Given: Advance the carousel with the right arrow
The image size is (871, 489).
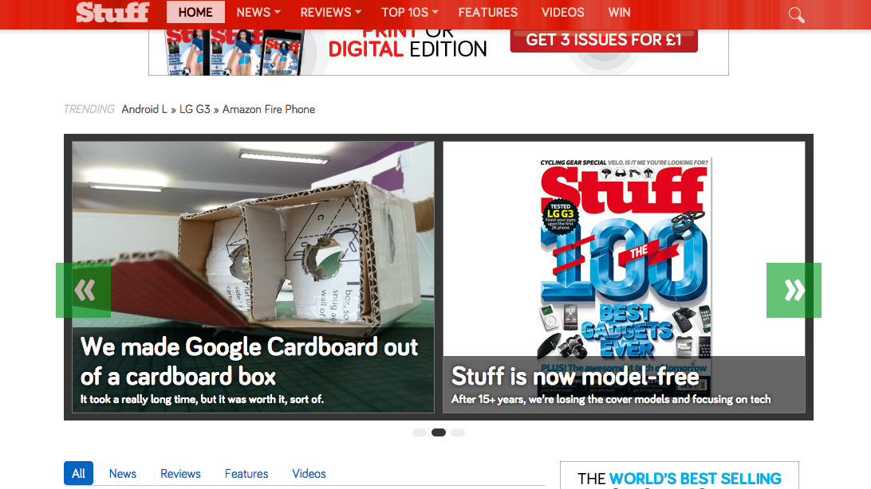Looking at the screenshot, I should pyautogui.click(x=794, y=291).
